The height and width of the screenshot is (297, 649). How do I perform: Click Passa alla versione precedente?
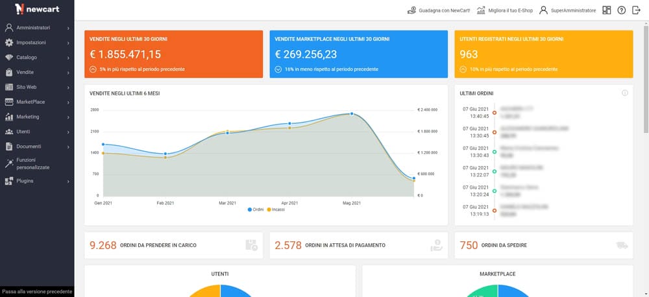point(37,292)
